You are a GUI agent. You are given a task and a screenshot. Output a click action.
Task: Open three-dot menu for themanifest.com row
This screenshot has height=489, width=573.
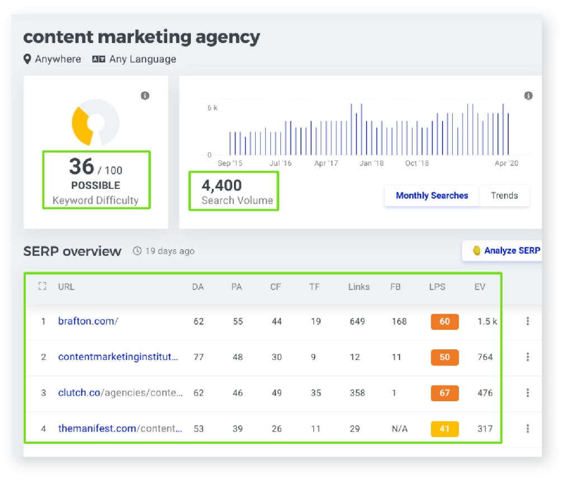527,429
